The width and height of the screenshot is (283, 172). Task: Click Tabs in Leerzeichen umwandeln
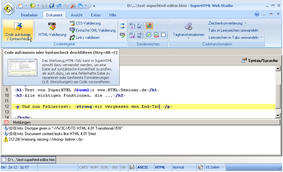pos(233,30)
